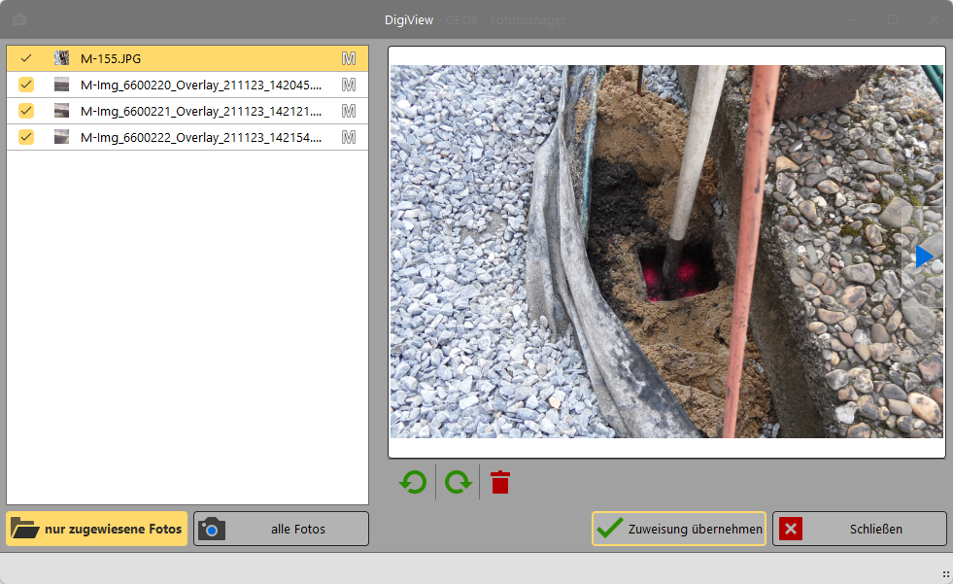Rotate the photo clockwise
This screenshot has height=584, width=953.
click(x=459, y=481)
